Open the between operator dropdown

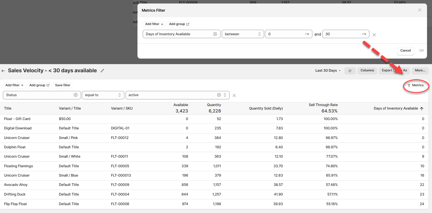(x=243, y=34)
